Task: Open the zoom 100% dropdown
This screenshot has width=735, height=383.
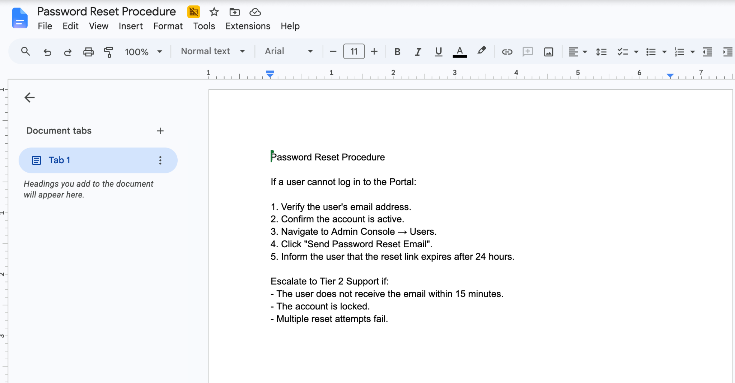Action: coord(143,52)
